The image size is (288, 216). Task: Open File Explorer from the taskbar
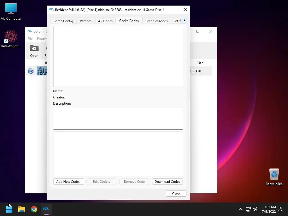pos(21,209)
